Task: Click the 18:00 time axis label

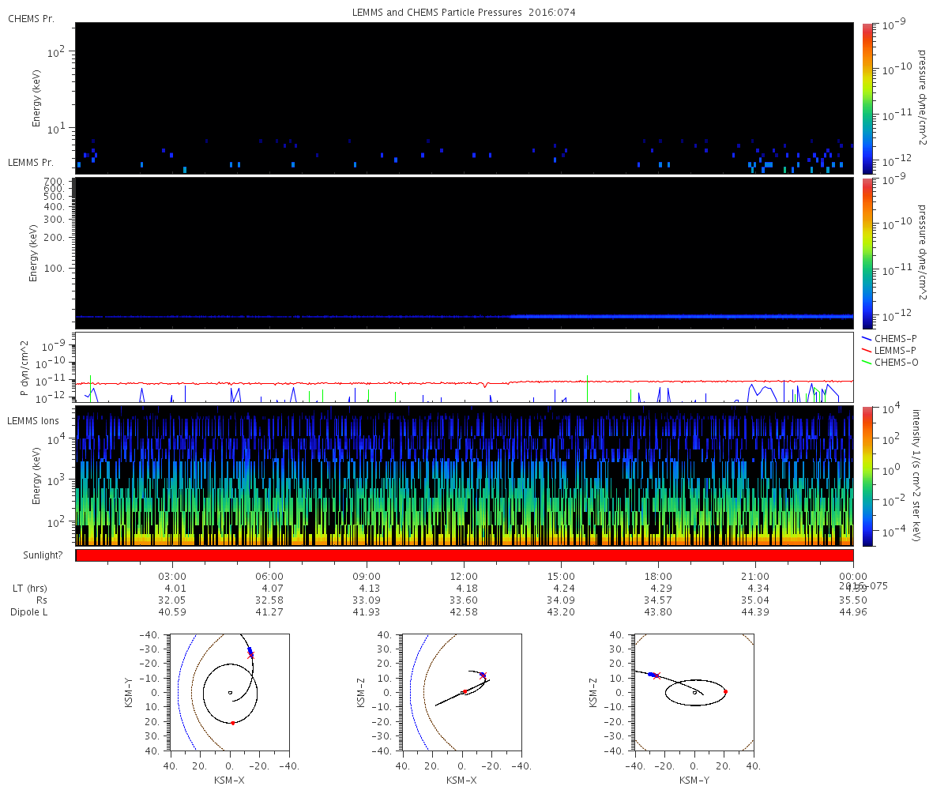Action: tap(658, 576)
